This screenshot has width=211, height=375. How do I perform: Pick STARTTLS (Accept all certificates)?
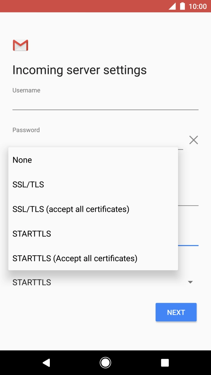pyautogui.click(x=75, y=258)
